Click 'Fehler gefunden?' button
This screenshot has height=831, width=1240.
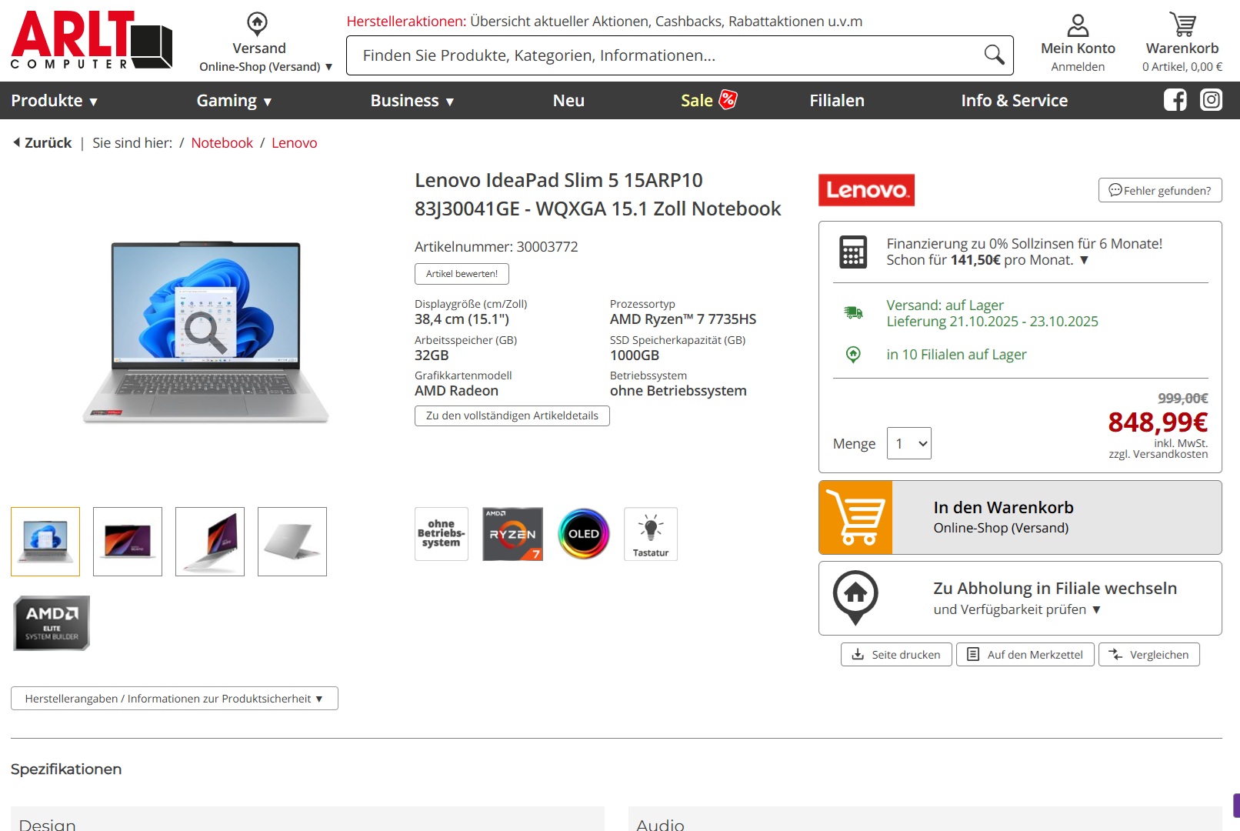[x=1160, y=190]
